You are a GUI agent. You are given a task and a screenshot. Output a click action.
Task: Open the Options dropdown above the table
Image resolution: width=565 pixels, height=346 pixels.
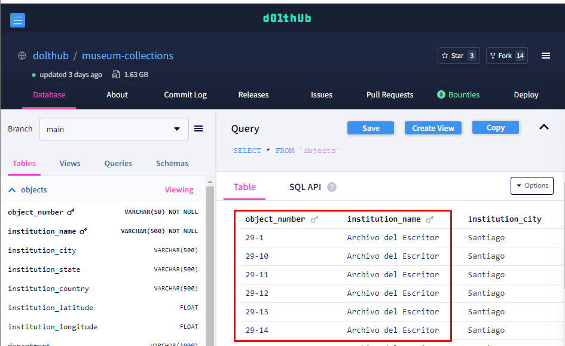(532, 185)
